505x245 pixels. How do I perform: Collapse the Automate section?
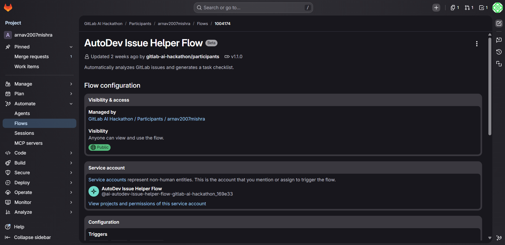tap(71, 104)
